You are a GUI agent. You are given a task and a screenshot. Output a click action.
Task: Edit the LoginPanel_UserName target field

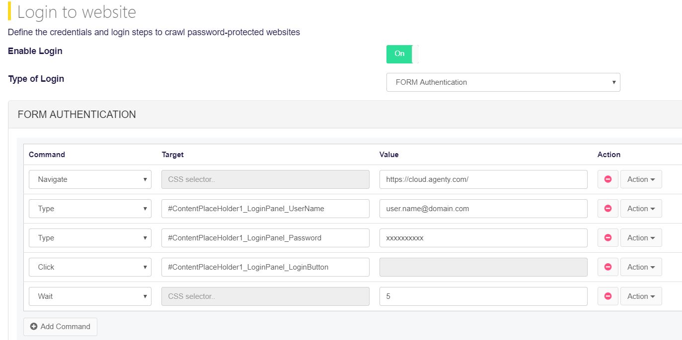[x=265, y=209]
